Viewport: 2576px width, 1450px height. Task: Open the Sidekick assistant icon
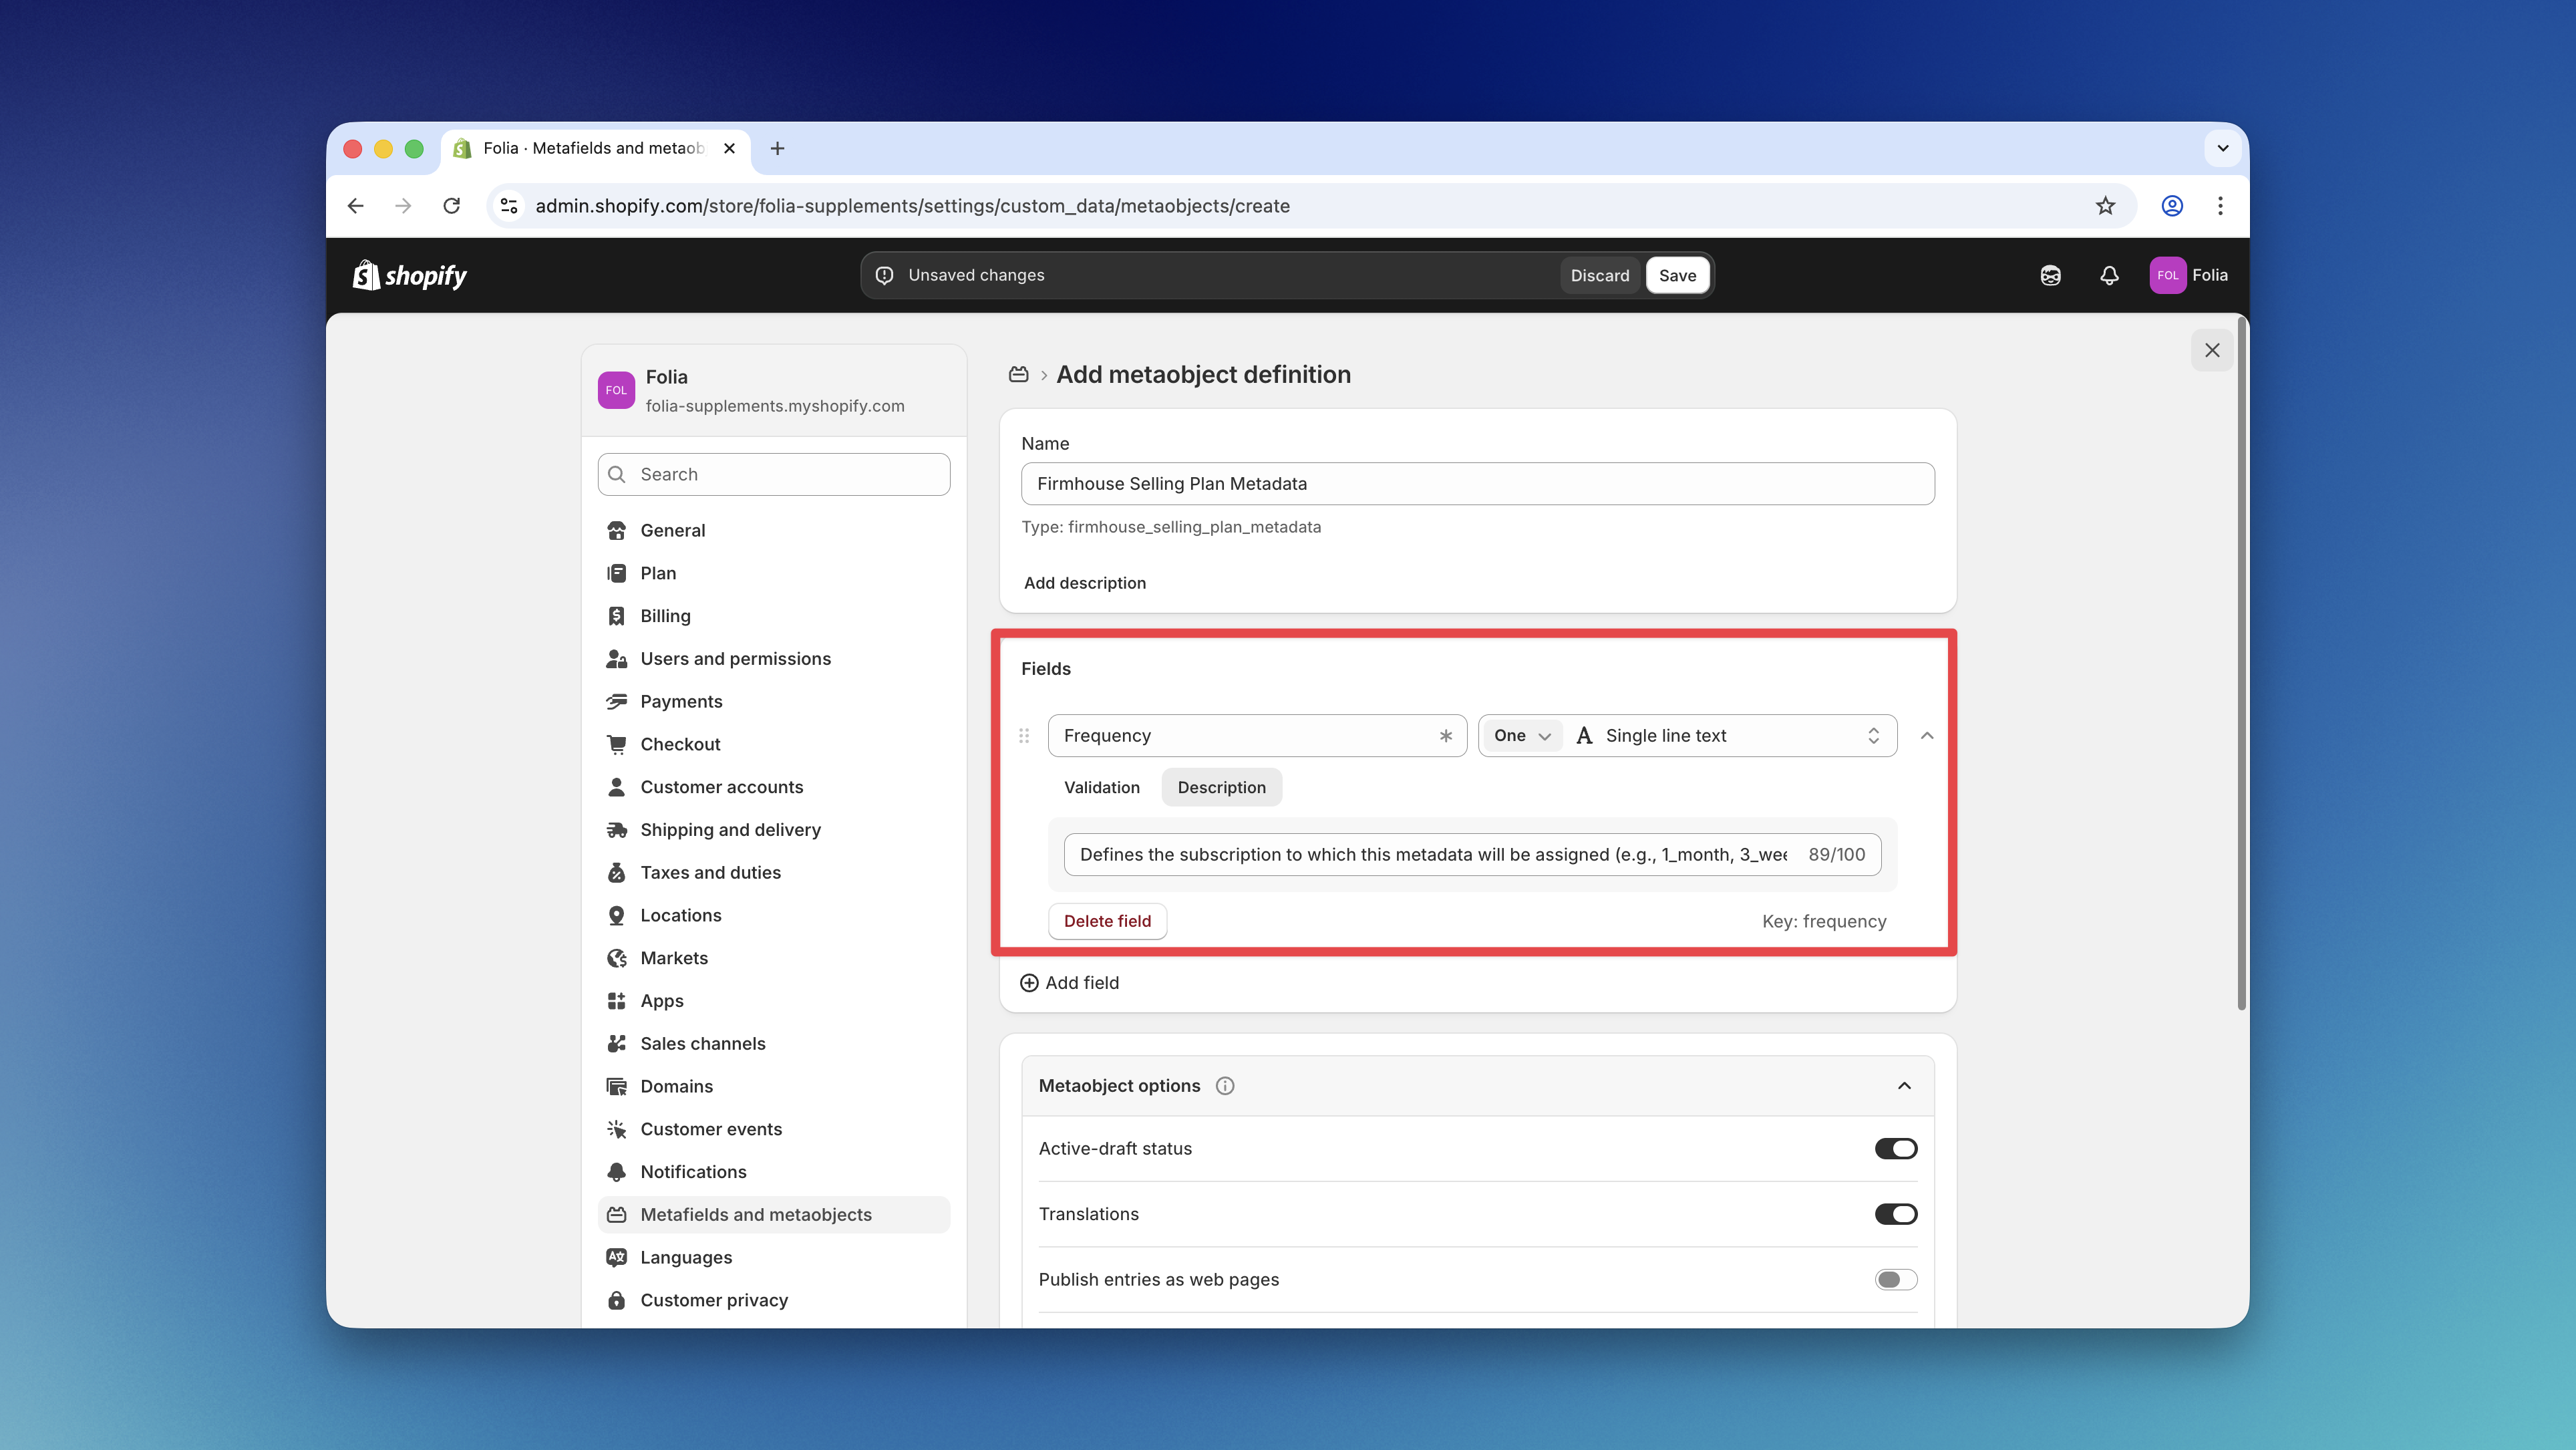(2050, 275)
